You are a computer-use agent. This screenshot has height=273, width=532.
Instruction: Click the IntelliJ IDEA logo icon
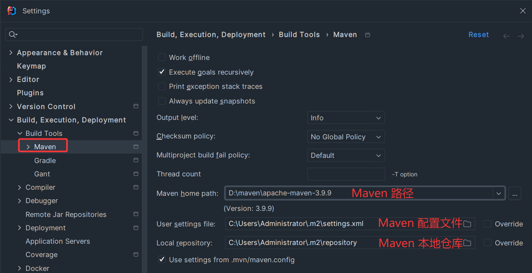click(12, 11)
